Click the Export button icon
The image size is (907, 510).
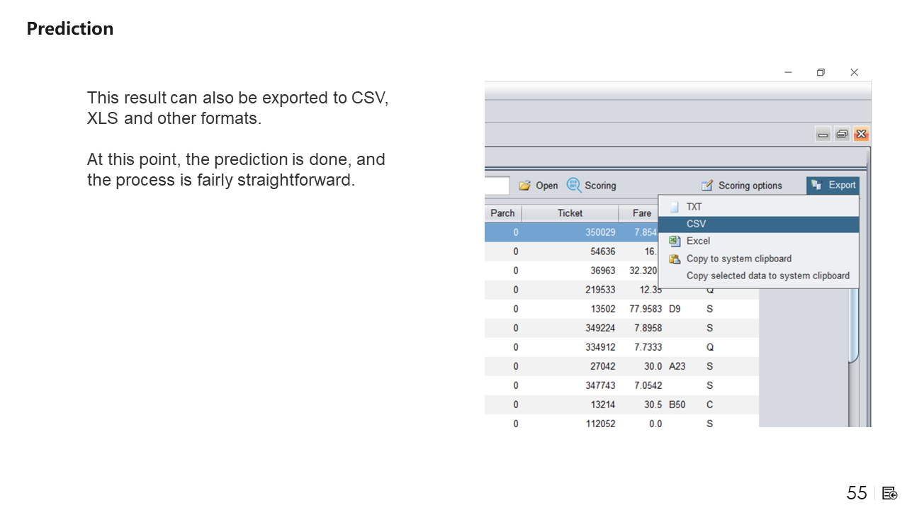pyautogui.click(x=816, y=185)
